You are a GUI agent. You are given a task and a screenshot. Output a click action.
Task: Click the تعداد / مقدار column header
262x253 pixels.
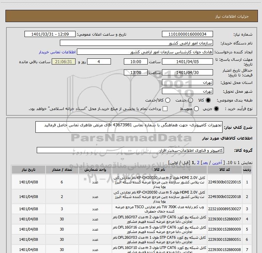pyautogui.click(x=62, y=169)
